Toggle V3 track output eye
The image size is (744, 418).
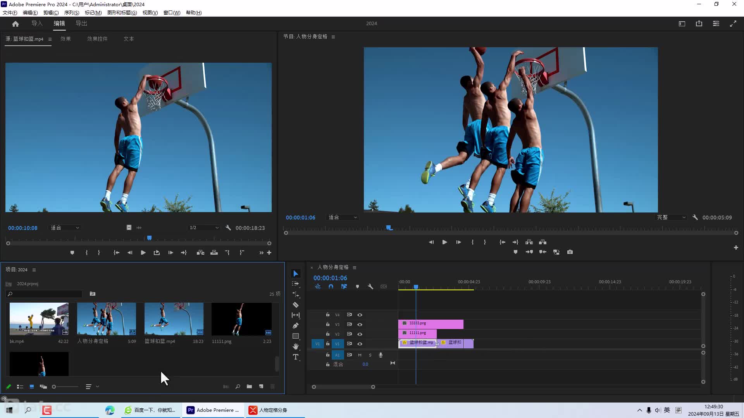tap(360, 324)
